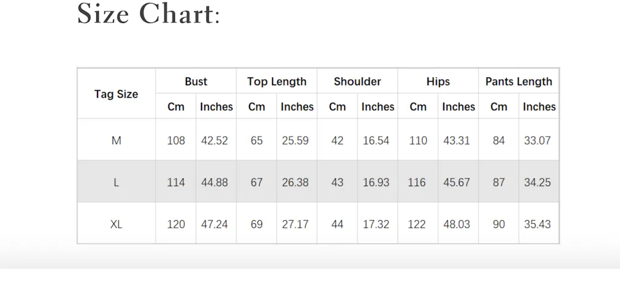Select the "Top Length" column header

click(x=277, y=82)
